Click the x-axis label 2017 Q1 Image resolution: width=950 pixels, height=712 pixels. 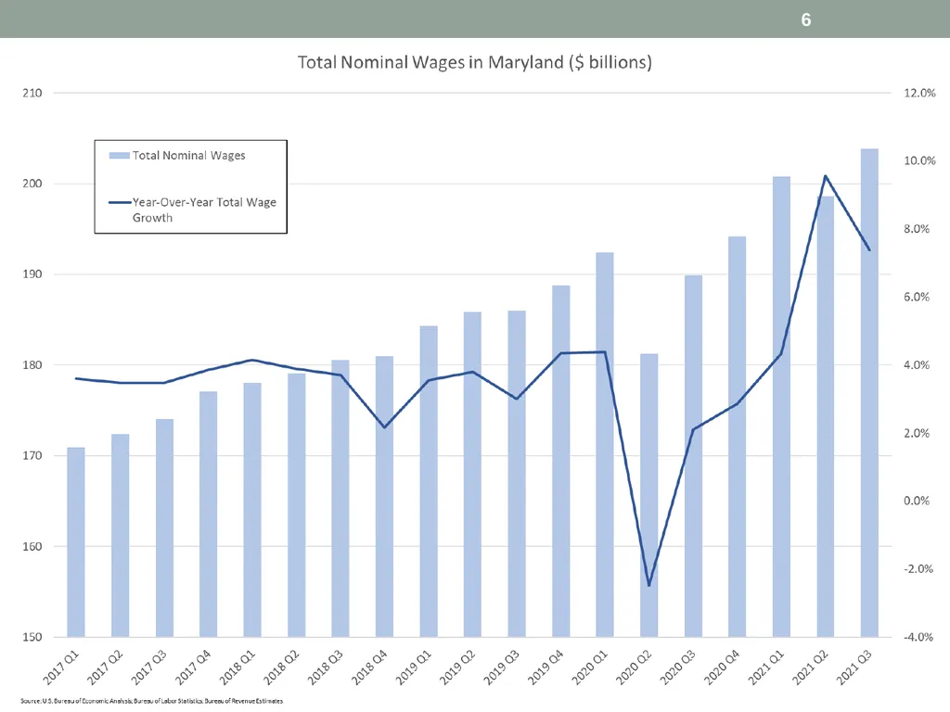pos(60,667)
